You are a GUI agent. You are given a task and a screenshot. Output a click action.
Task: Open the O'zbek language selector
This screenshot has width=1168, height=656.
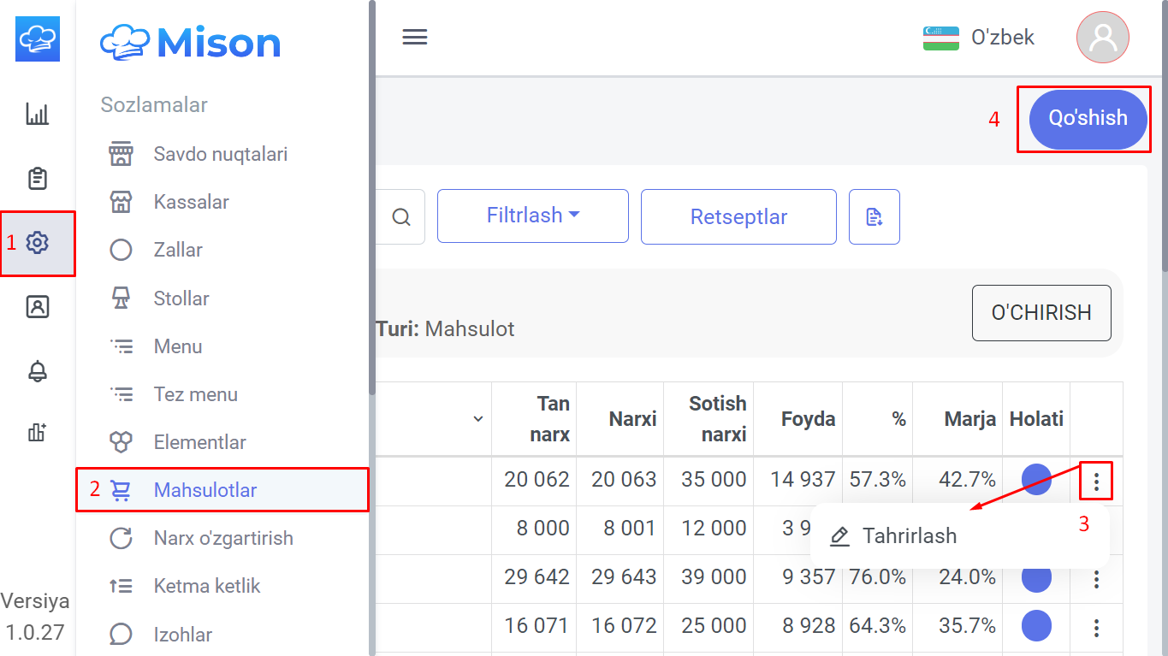point(979,38)
